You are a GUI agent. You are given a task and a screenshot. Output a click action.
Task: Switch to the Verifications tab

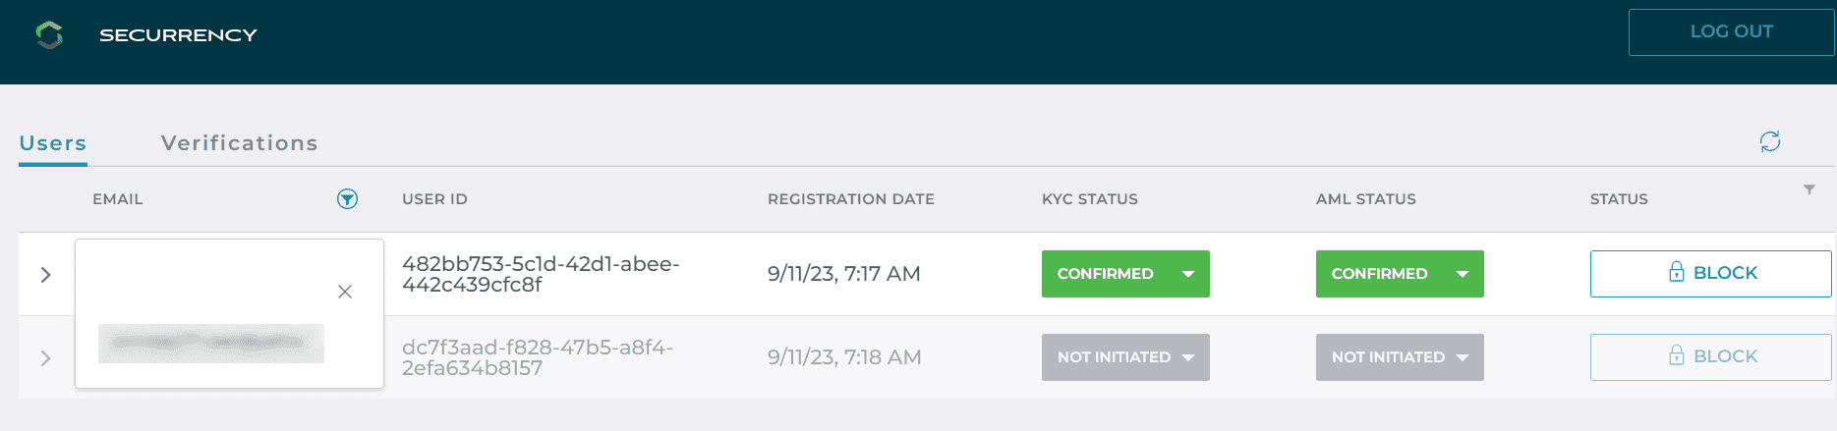pos(240,143)
